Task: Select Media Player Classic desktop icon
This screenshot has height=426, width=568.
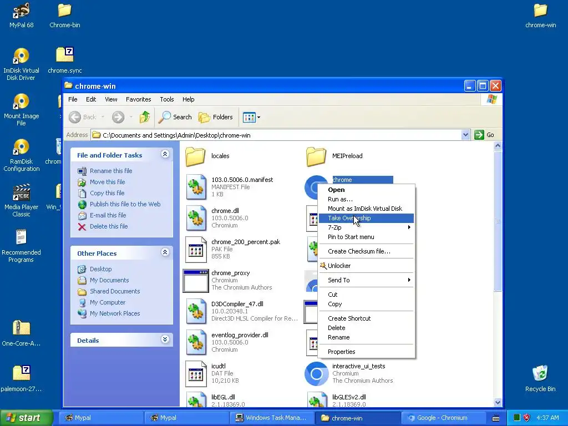Action: tap(22, 201)
